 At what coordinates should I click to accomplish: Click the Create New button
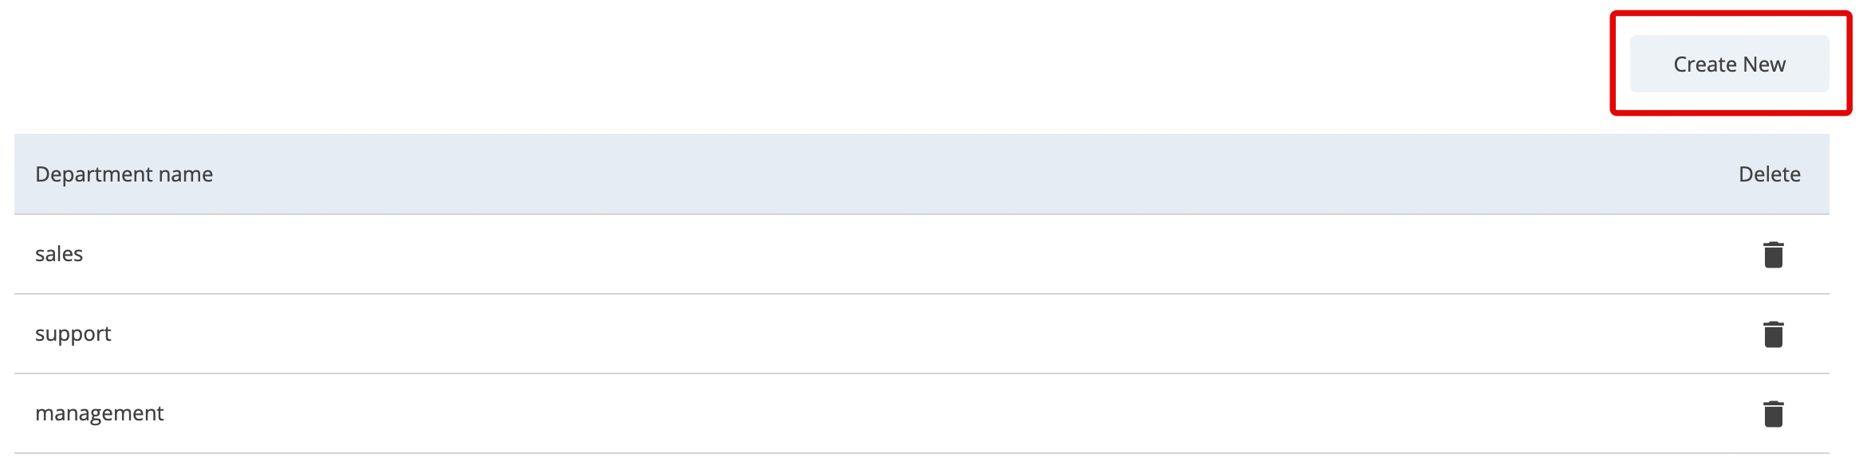(1729, 64)
